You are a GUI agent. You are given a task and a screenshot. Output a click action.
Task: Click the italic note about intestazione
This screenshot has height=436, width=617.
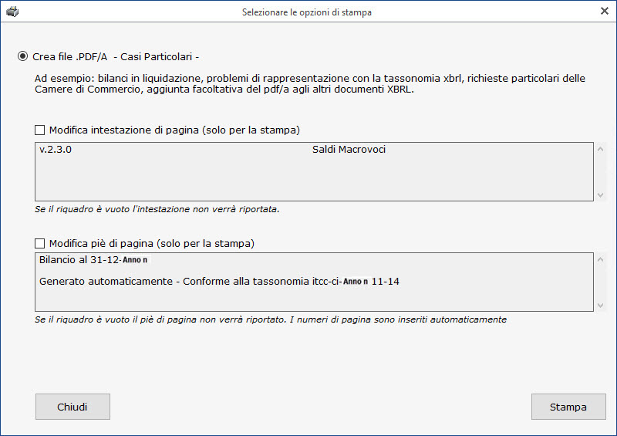coord(157,209)
